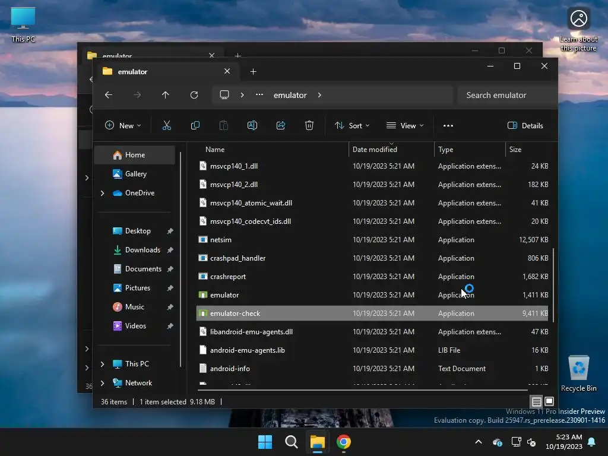Open Windows Start menu
This screenshot has width=608, height=456.
click(x=265, y=442)
